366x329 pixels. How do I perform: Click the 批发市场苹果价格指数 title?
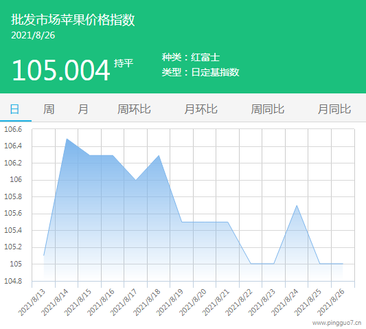click(x=73, y=20)
